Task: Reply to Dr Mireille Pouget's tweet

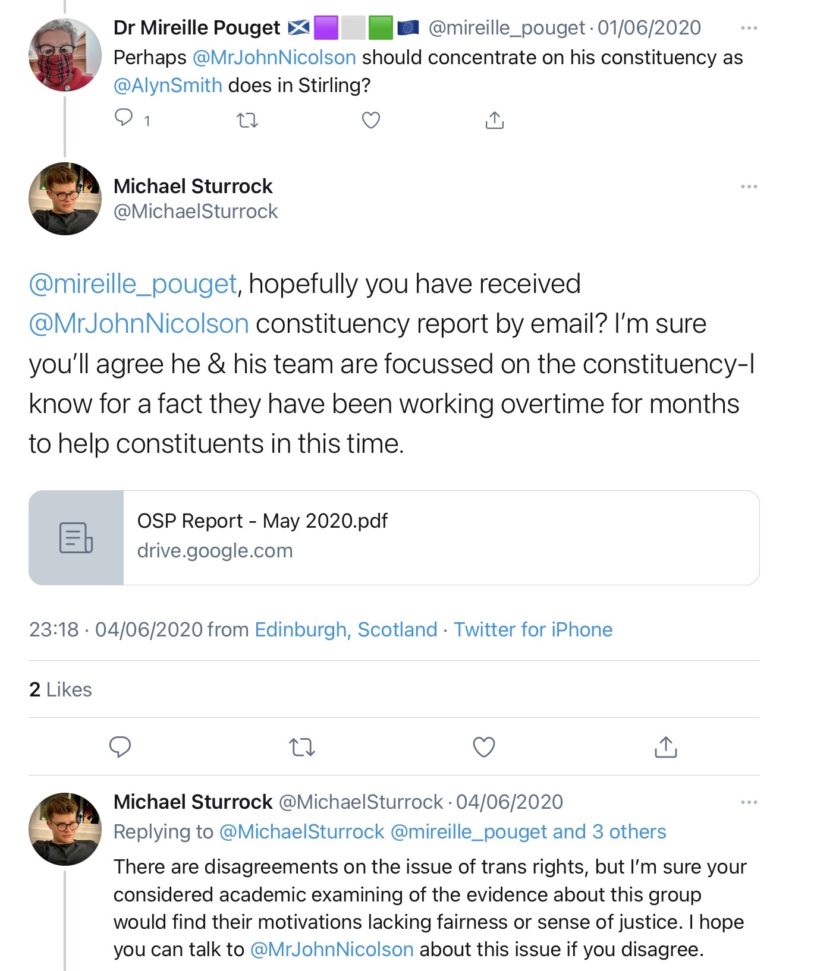Action: 124,118
